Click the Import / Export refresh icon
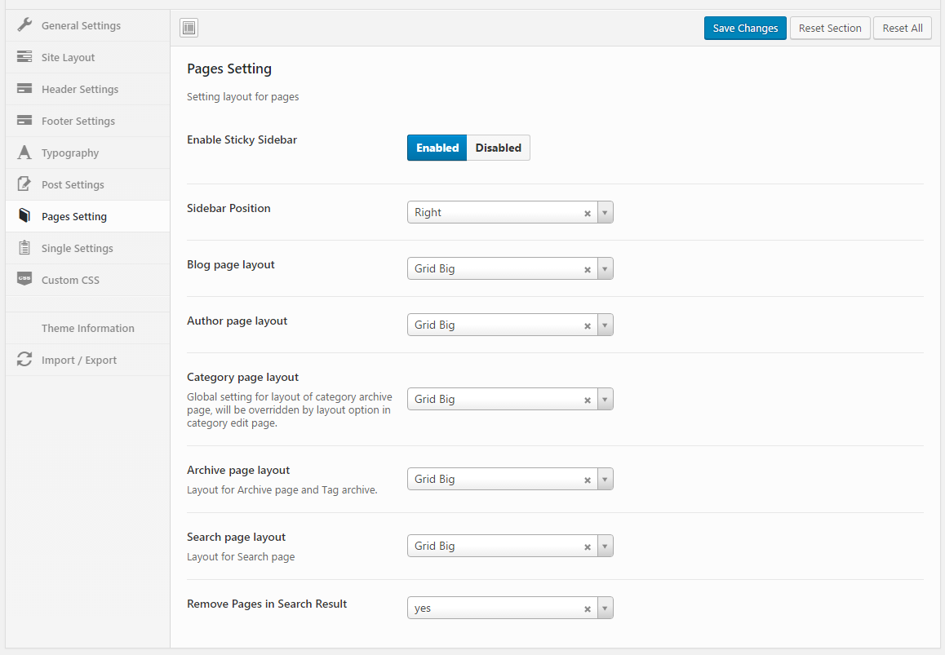 click(x=24, y=360)
